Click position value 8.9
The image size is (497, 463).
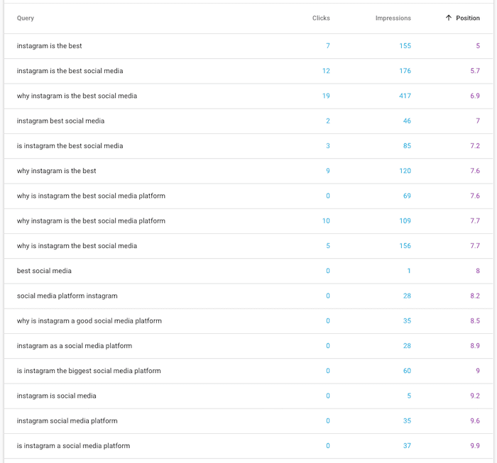(x=475, y=346)
